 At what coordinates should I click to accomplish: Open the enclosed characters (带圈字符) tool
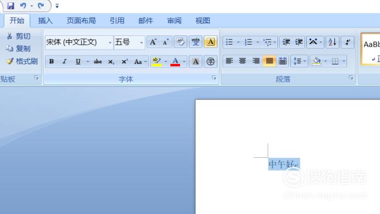(210, 62)
